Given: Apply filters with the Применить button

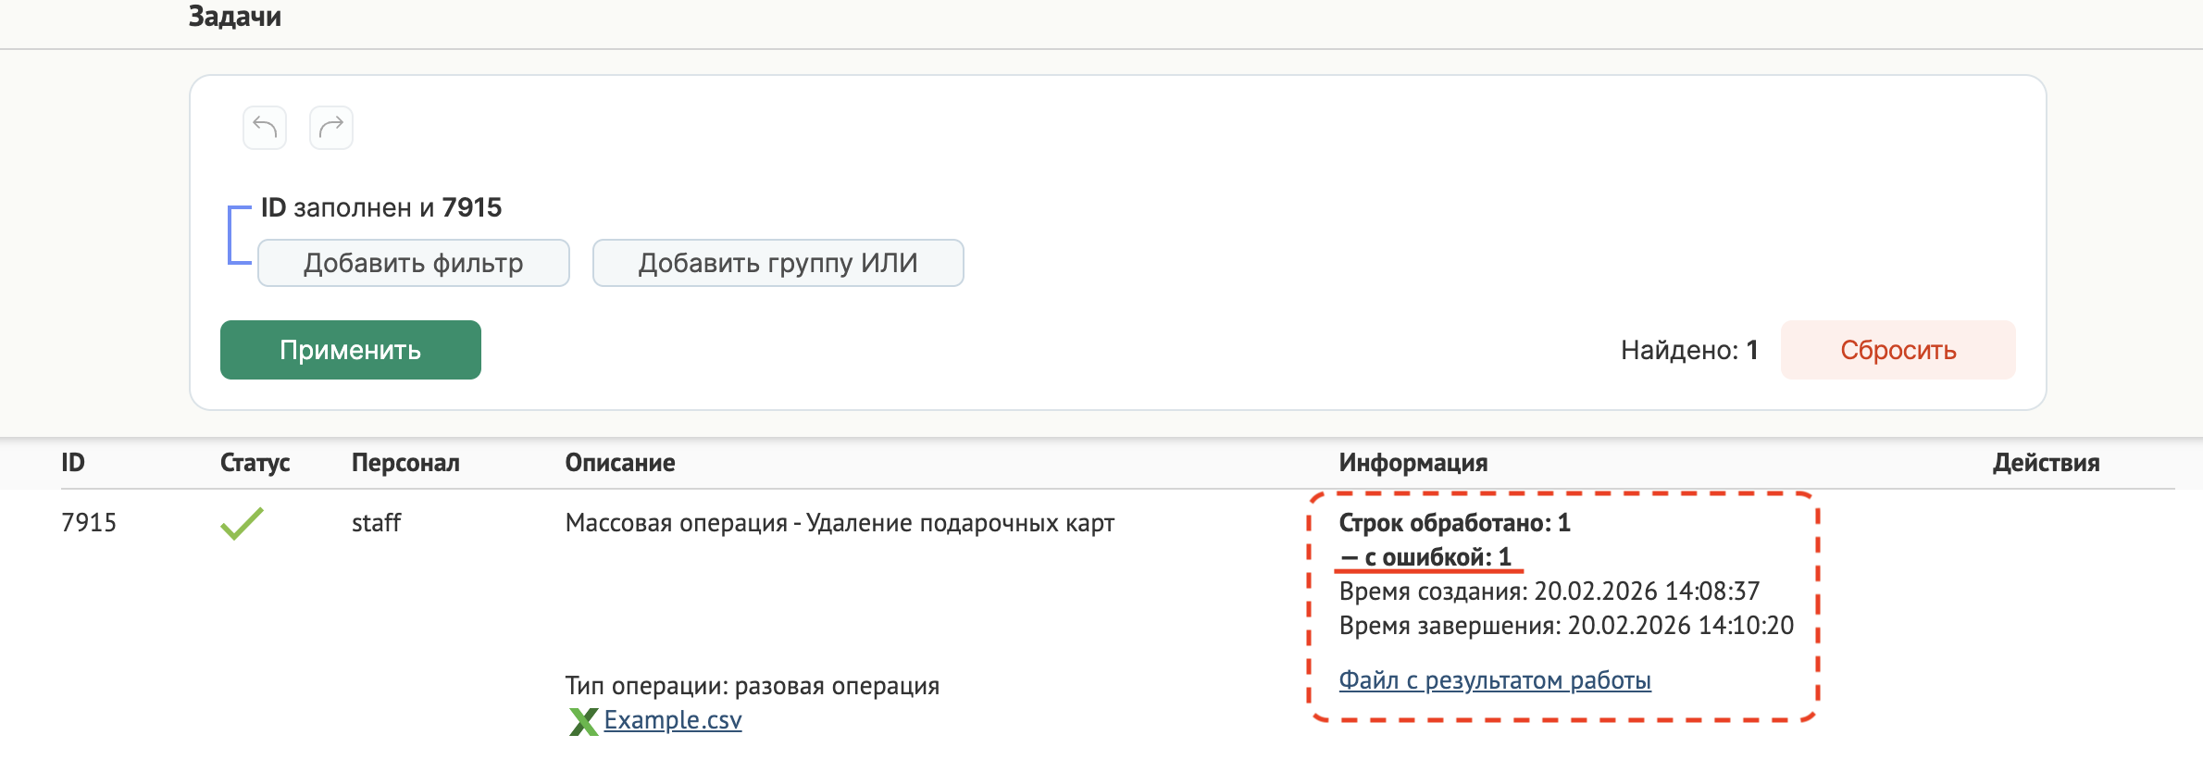Looking at the screenshot, I should [x=351, y=350].
